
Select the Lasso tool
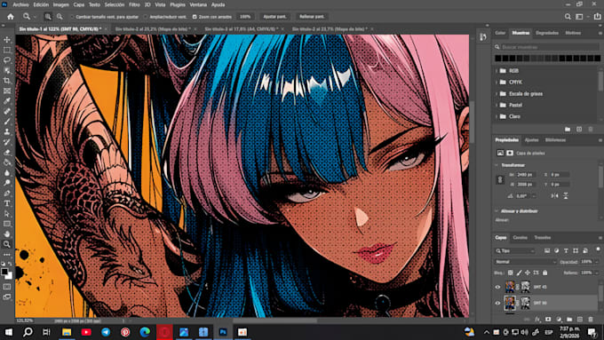point(7,60)
